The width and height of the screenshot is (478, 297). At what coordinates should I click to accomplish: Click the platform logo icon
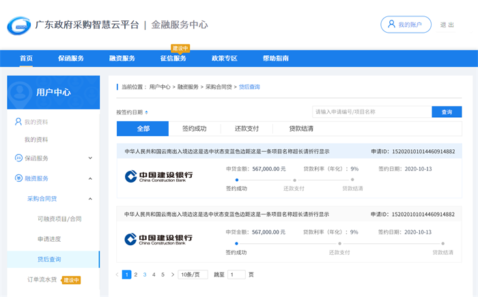click(x=19, y=26)
